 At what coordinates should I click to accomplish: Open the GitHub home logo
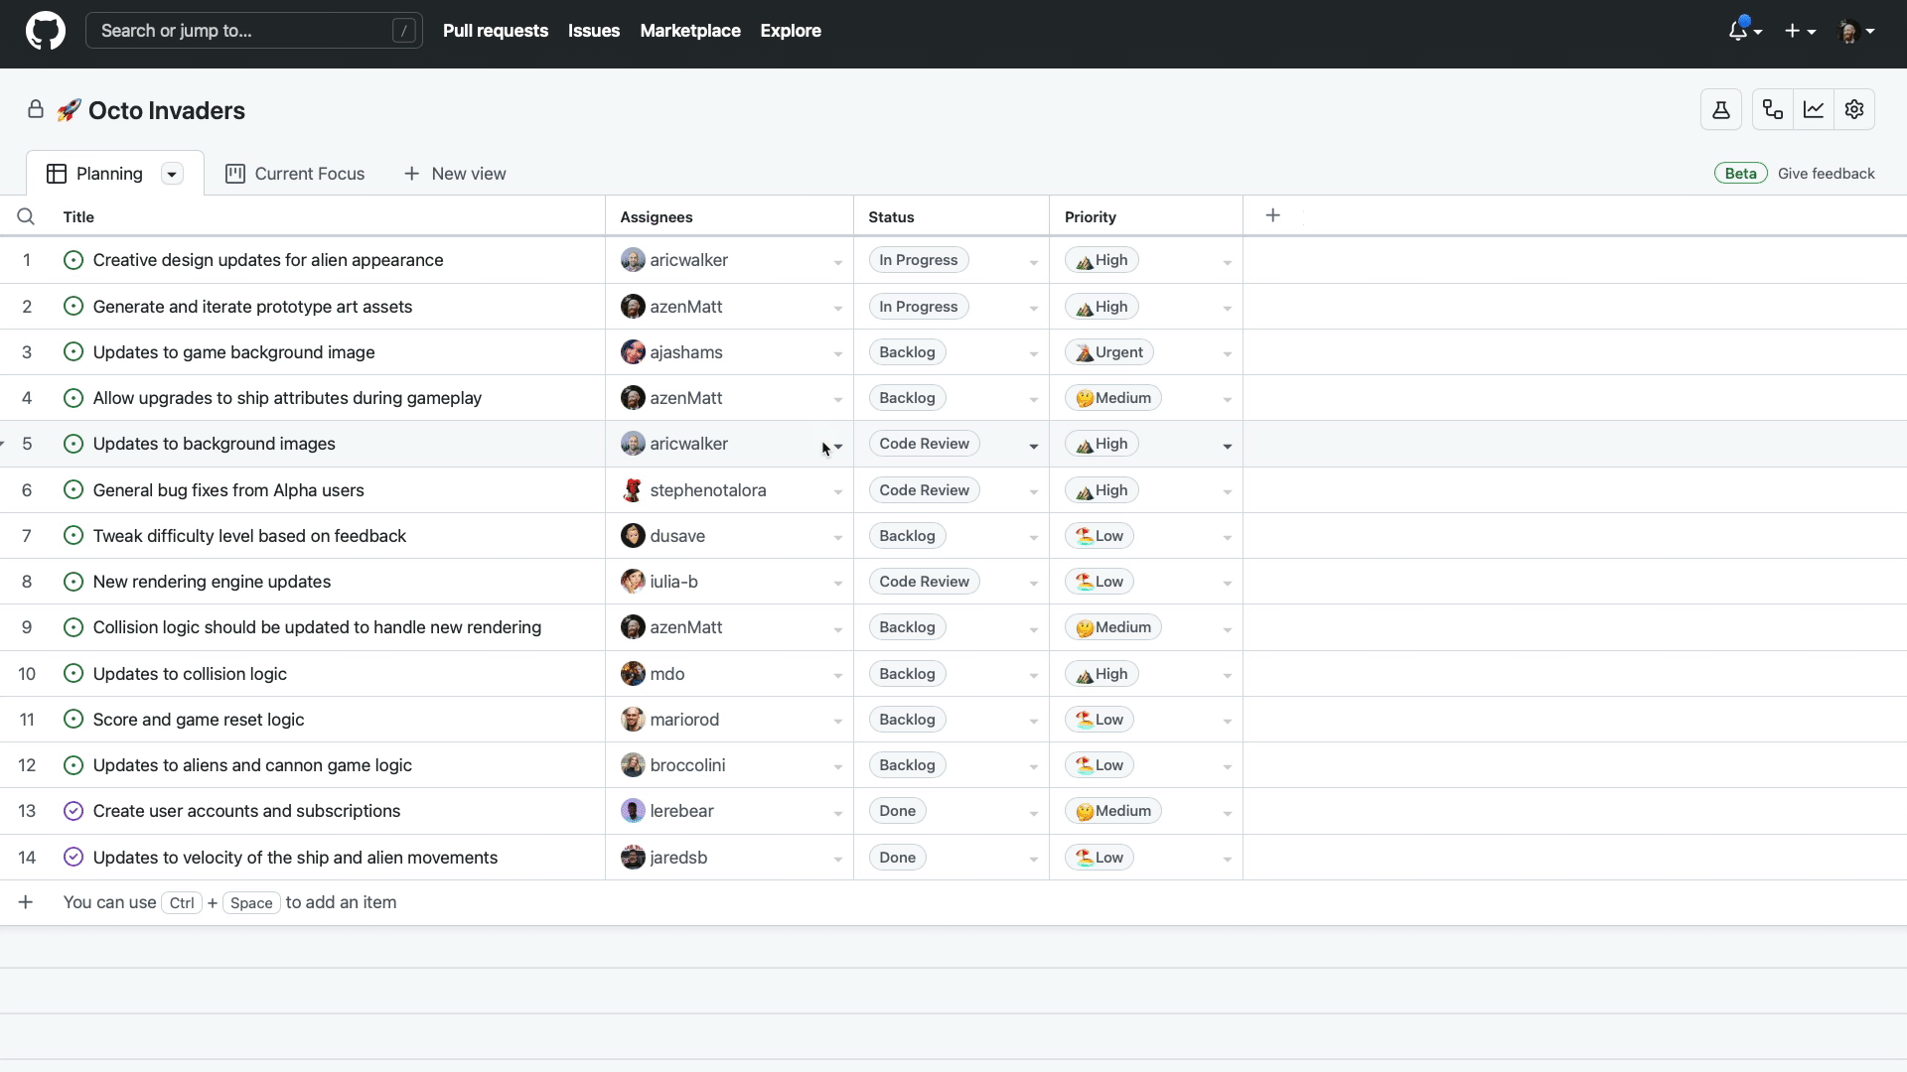[46, 31]
